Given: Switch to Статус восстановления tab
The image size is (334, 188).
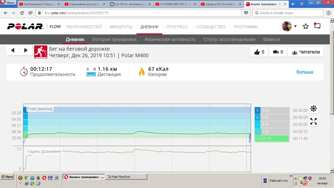Looking at the screenshot, I should [x=229, y=39].
